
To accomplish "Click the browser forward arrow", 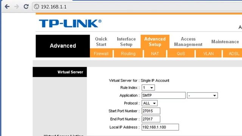I will click(17, 6).
